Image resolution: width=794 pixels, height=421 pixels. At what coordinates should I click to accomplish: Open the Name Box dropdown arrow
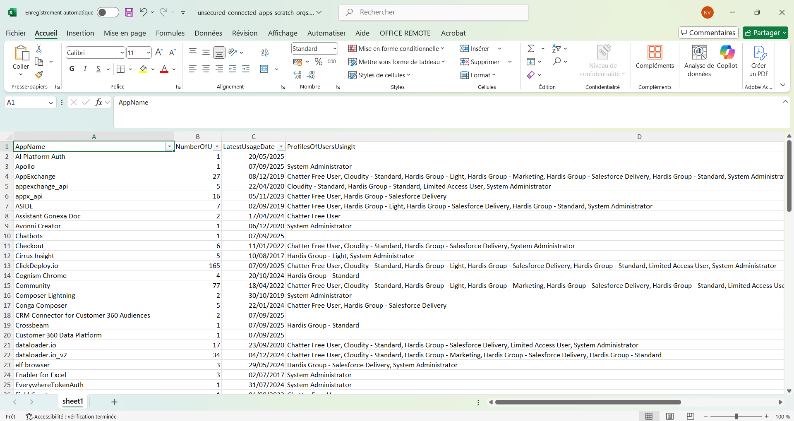(51, 103)
